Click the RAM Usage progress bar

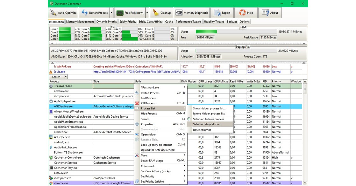(236, 32)
